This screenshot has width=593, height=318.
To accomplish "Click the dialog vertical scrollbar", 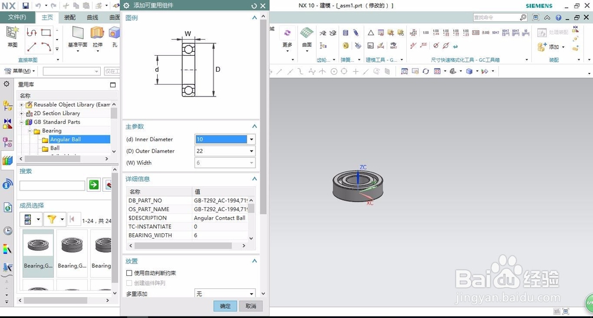I will (263, 117).
